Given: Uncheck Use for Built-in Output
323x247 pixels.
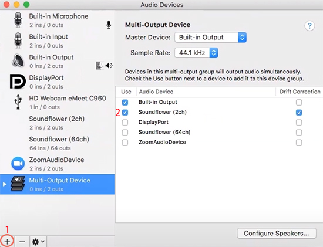Looking at the screenshot, I should coord(125,102).
